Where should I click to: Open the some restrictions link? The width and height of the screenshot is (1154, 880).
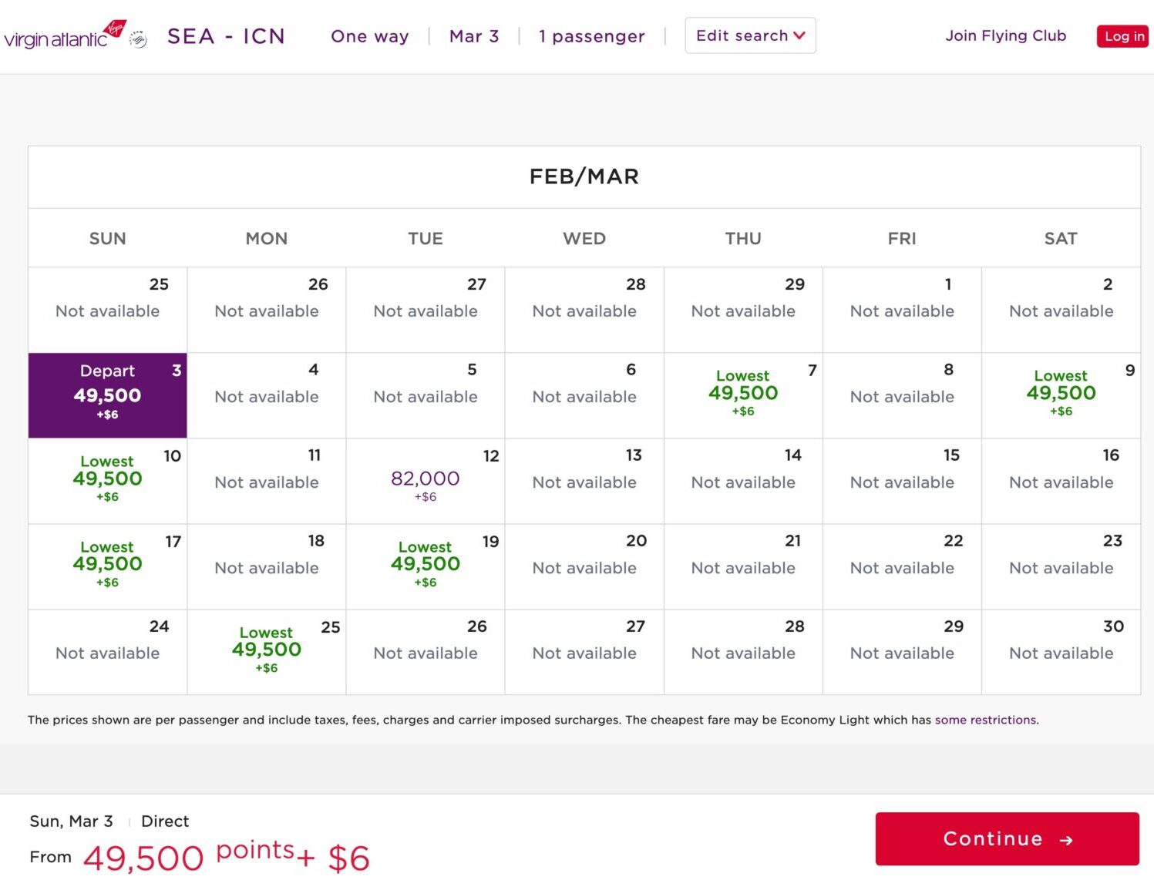pos(986,720)
